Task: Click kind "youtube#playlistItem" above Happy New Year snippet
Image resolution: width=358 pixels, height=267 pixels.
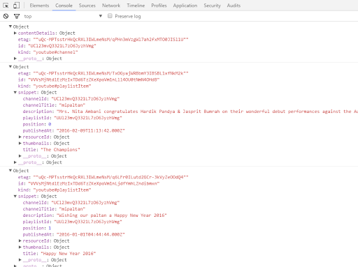Action: point(62,190)
